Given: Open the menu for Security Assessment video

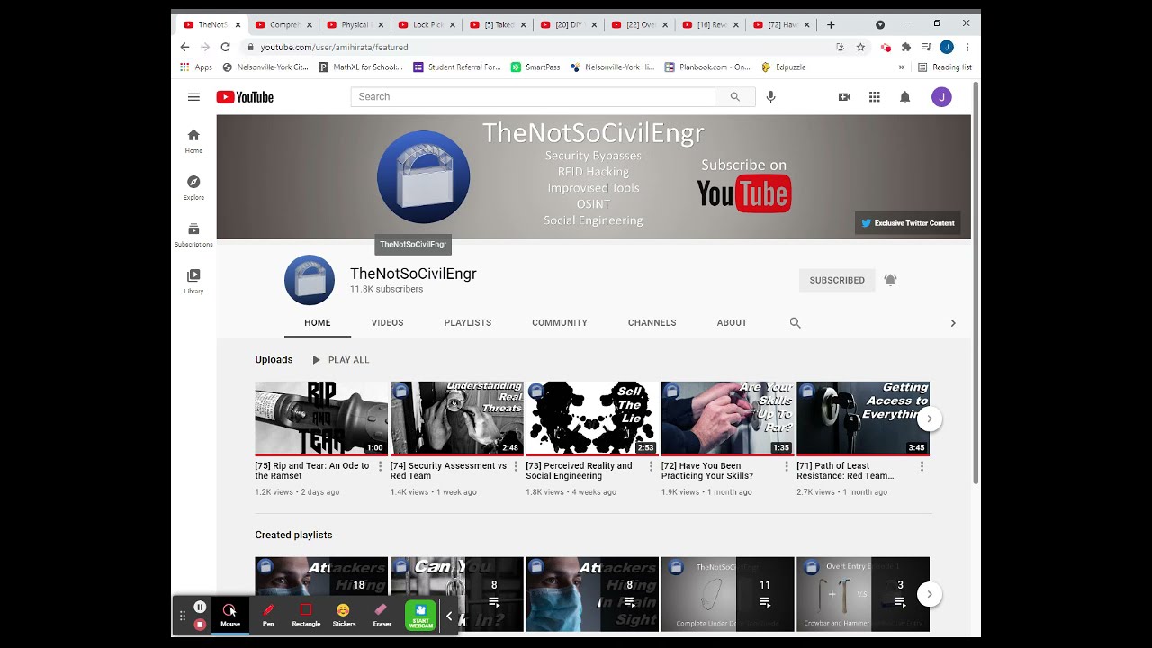Looking at the screenshot, I should 516,466.
